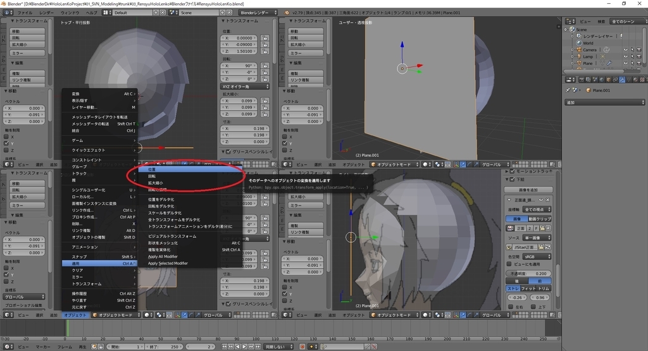The image size is (648, 351).
Task: Enable ビューにも適用 checkbox
Action: tap(509, 264)
